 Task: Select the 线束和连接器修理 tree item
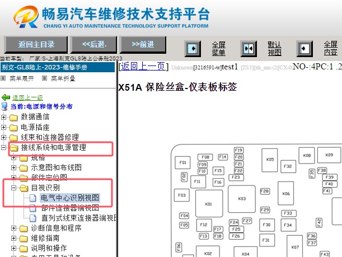(50, 137)
